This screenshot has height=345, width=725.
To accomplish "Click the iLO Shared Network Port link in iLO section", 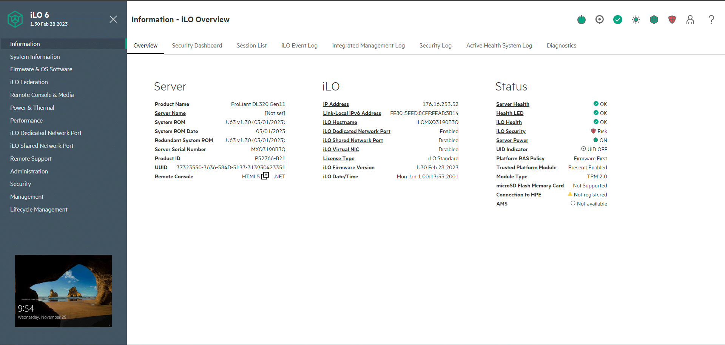I will (353, 140).
